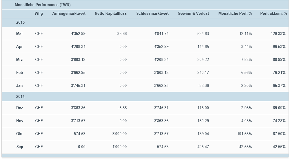
Task: Click Feb profit value 240.17
Action: tap(203, 73)
